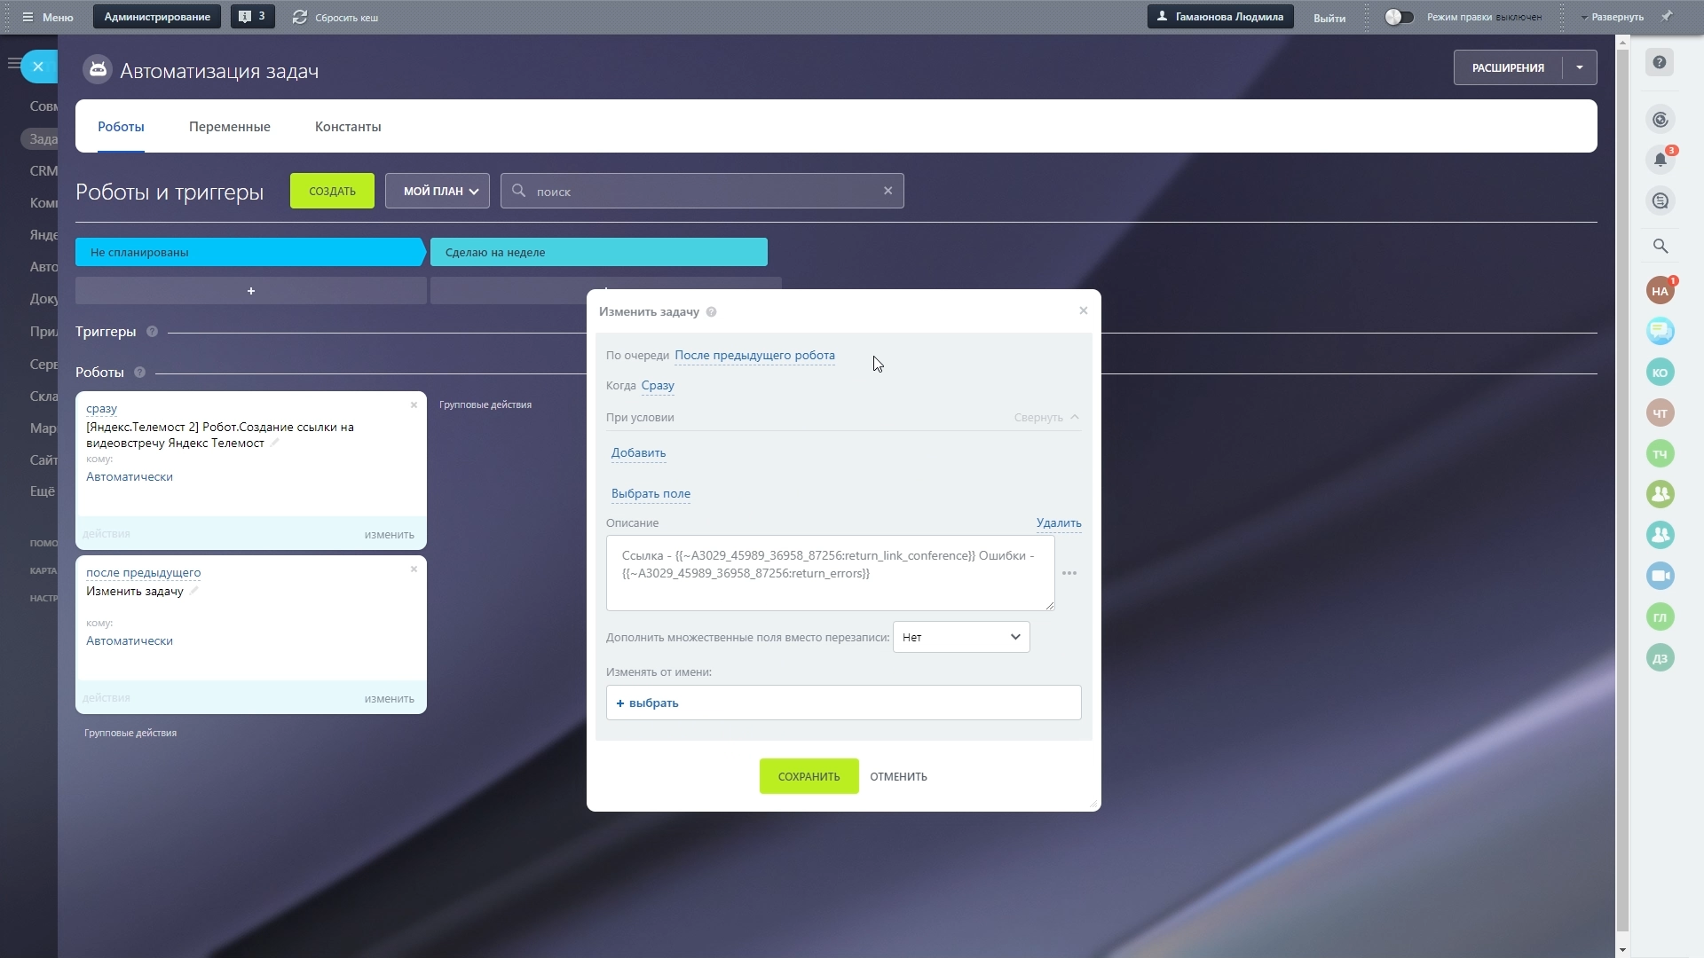1704x958 pixels.
Task: Open the video call camera icon
Action: [1660, 576]
